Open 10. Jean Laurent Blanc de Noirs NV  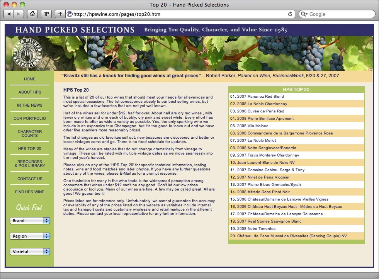pyautogui.click(x=296, y=162)
